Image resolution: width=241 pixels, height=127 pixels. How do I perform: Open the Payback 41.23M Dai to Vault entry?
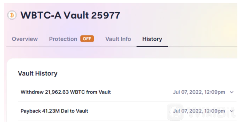point(127,111)
